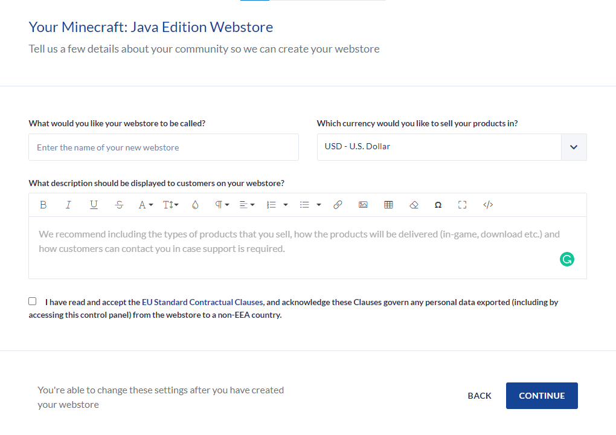This screenshot has height=435, width=616.
Task: Open the font family A dropdown
Action: [x=146, y=205]
